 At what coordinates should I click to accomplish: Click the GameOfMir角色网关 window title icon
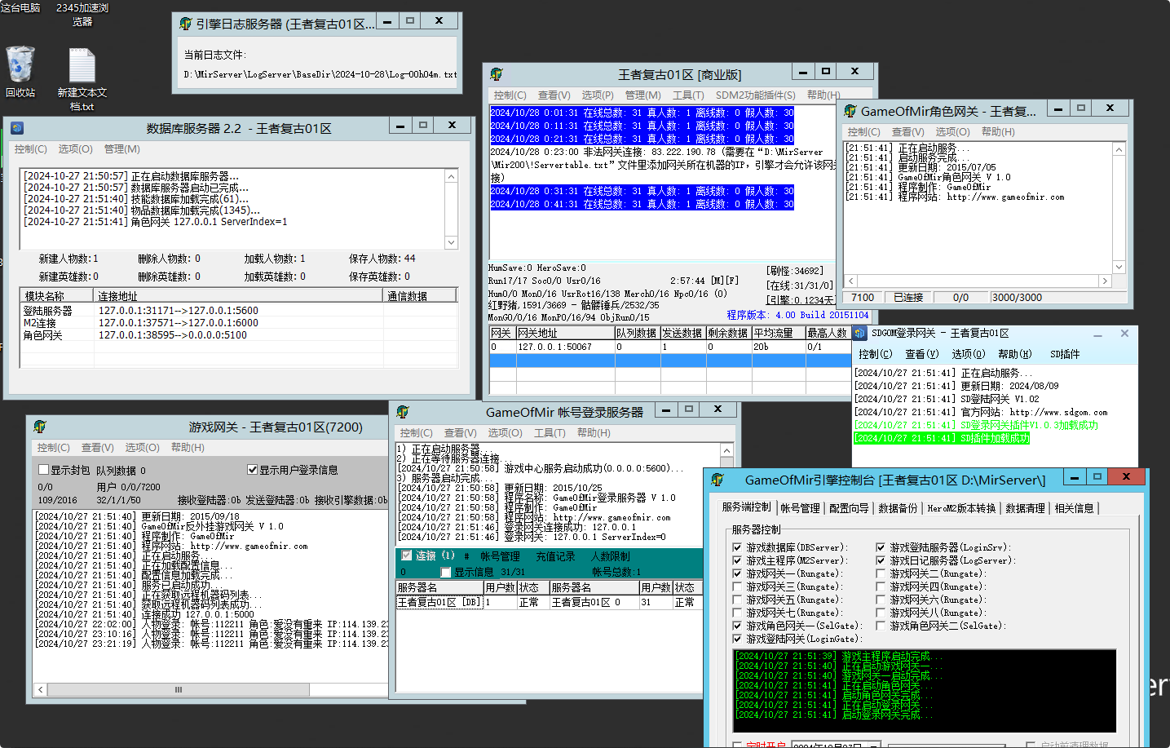[x=850, y=111]
